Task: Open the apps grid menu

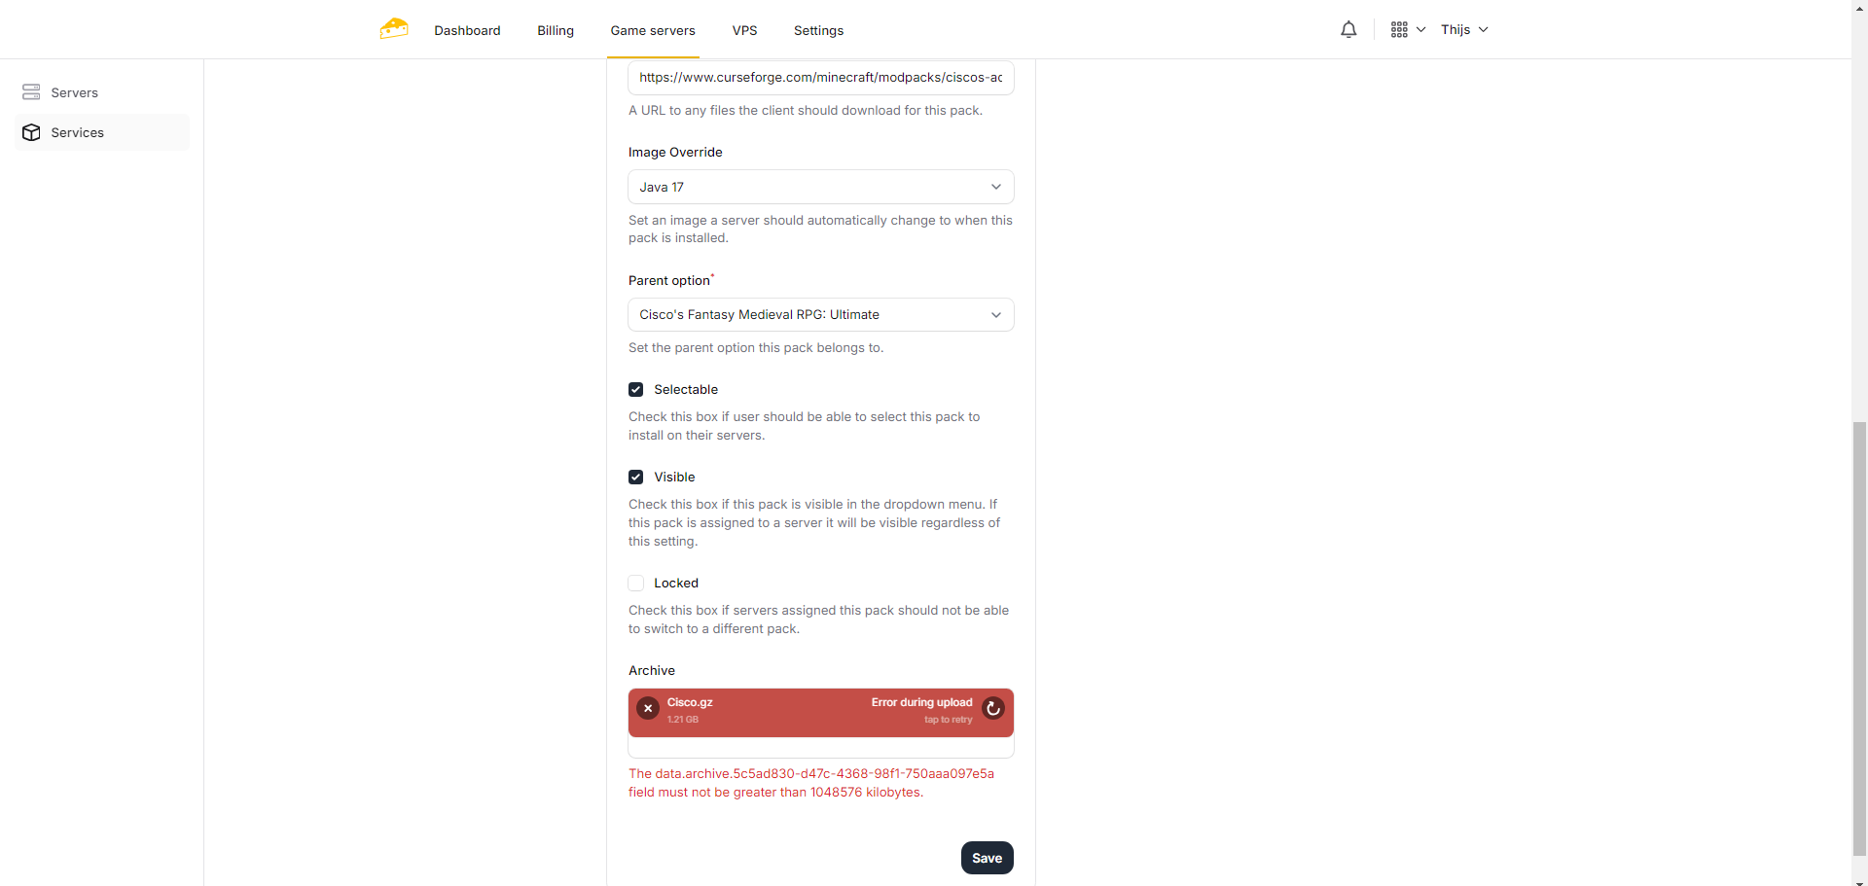Action: [x=1407, y=30]
